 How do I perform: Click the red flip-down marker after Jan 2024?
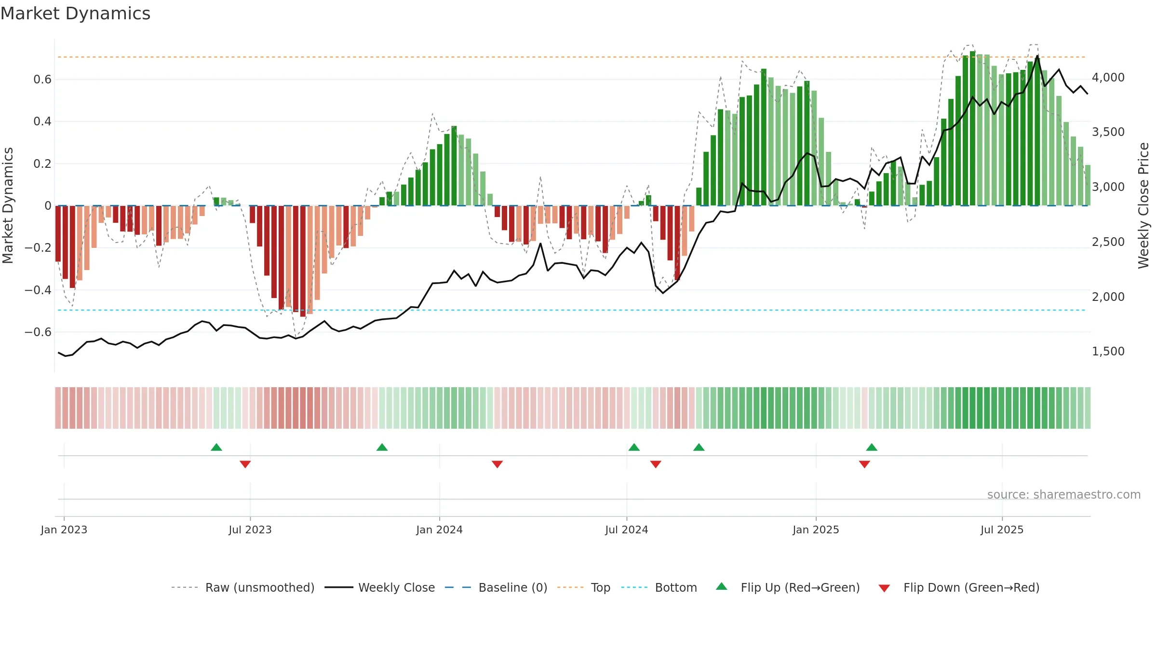click(x=497, y=464)
